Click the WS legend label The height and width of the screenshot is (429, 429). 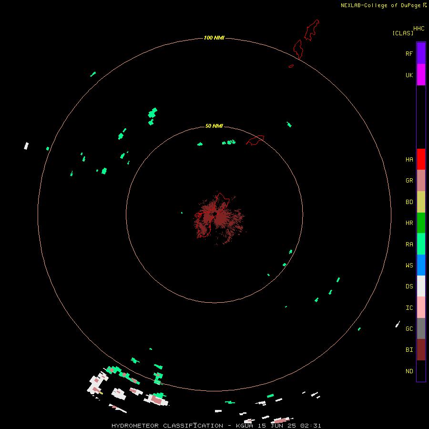409,265
